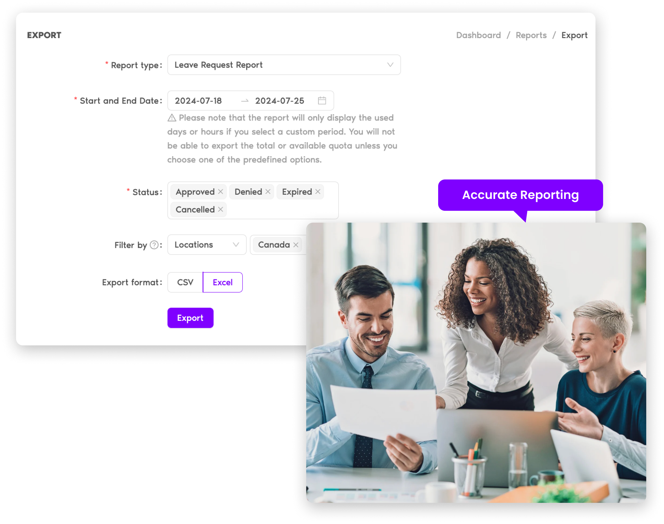Screen dimensions: 664x524
Task: Input end date field value
Action: [x=280, y=101]
